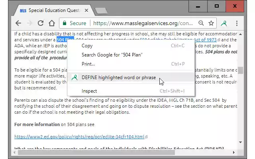Close the browser window
Image resolution: width=255 pixels, height=159 pixels.
pyautogui.click(x=235, y=6)
